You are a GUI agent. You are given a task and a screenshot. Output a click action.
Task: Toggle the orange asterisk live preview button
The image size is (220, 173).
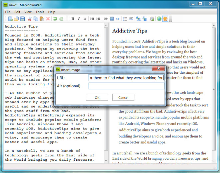(x=165, y=19)
